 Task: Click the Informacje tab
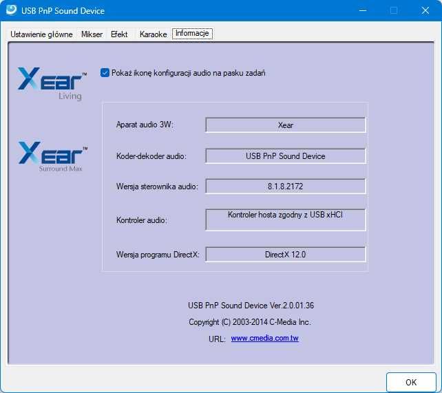[192, 33]
